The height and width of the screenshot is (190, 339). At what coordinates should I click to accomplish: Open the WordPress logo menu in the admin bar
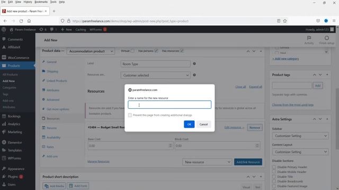pyautogui.click(x=4, y=30)
